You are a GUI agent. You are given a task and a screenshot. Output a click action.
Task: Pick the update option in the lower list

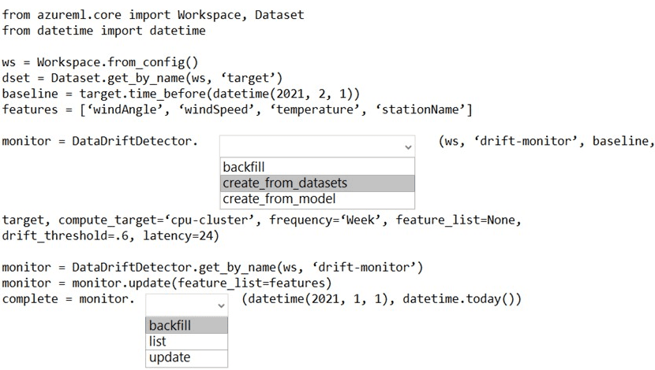pyautogui.click(x=170, y=357)
